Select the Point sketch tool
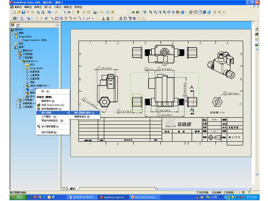The image size is (268, 201). coord(93,18)
